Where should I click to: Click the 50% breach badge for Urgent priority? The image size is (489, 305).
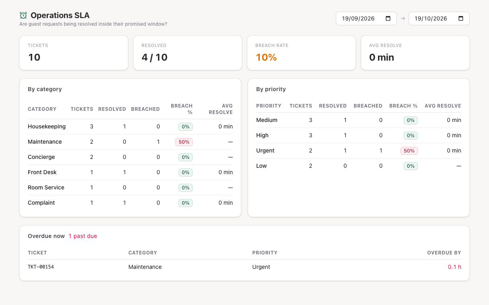(409, 151)
